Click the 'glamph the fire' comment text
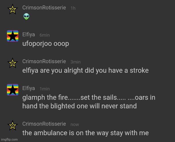The image size is (175, 142). pos(89,102)
